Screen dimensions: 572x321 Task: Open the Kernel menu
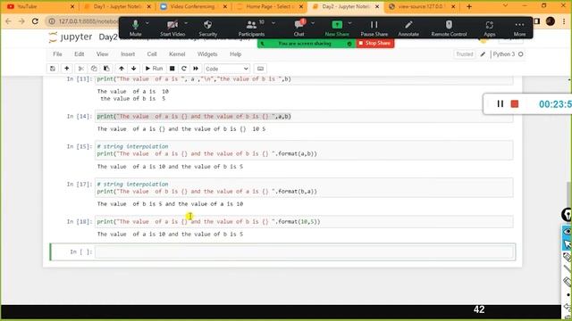(x=177, y=54)
